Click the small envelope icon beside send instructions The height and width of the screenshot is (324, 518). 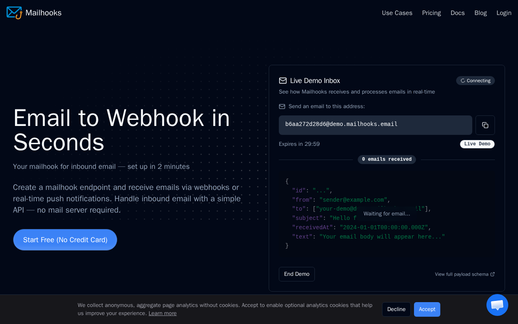tap(282, 107)
